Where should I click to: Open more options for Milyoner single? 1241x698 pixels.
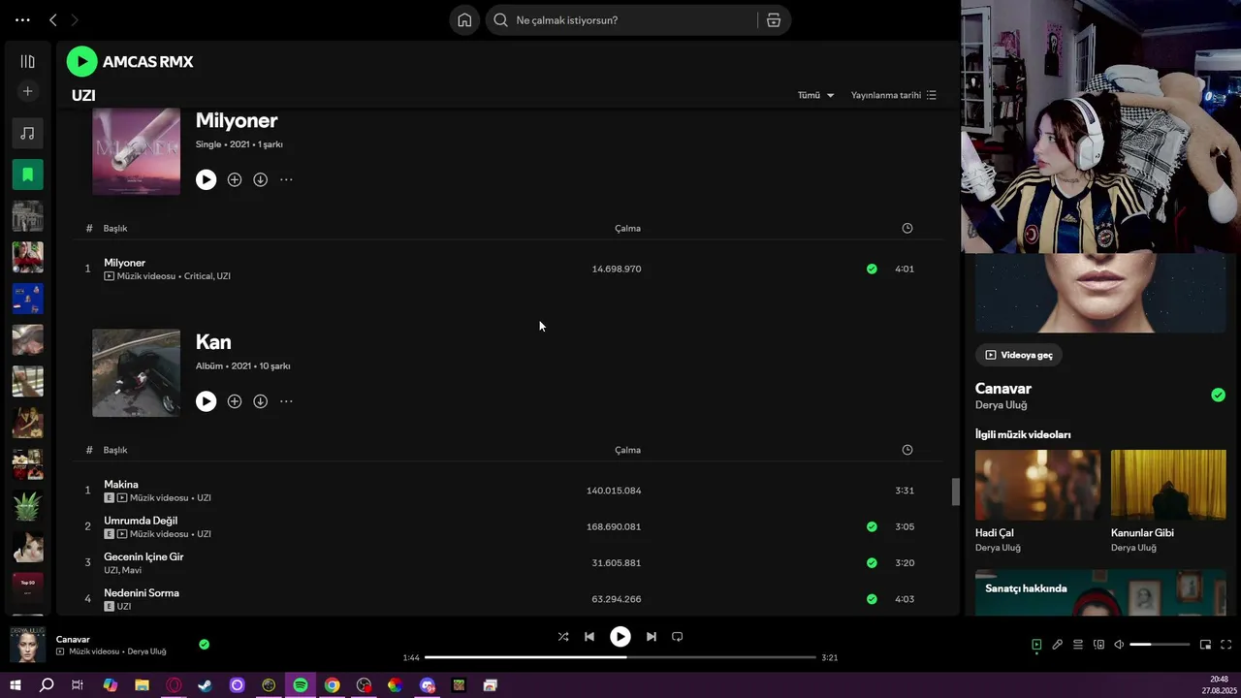pyautogui.click(x=286, y=179)
